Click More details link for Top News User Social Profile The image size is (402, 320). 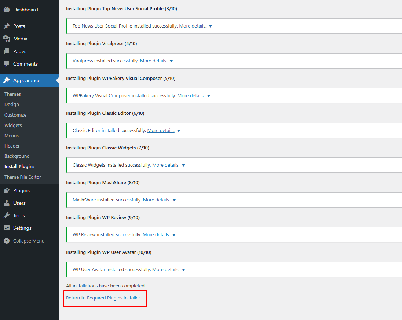193,26
